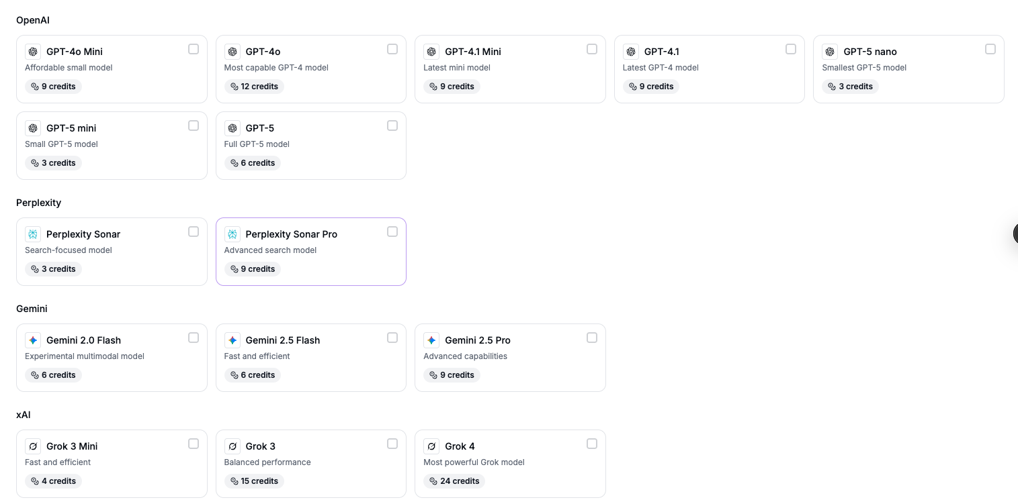Click the Grok 3 Mini logo icon
Screen dimensions: 1018x502
(x=33, y=446)
